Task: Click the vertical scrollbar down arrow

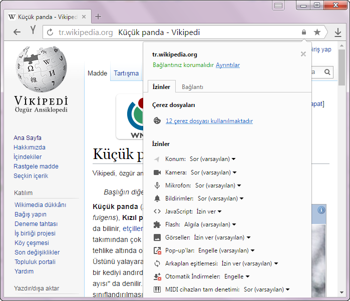Action: [x=341, y=292]
